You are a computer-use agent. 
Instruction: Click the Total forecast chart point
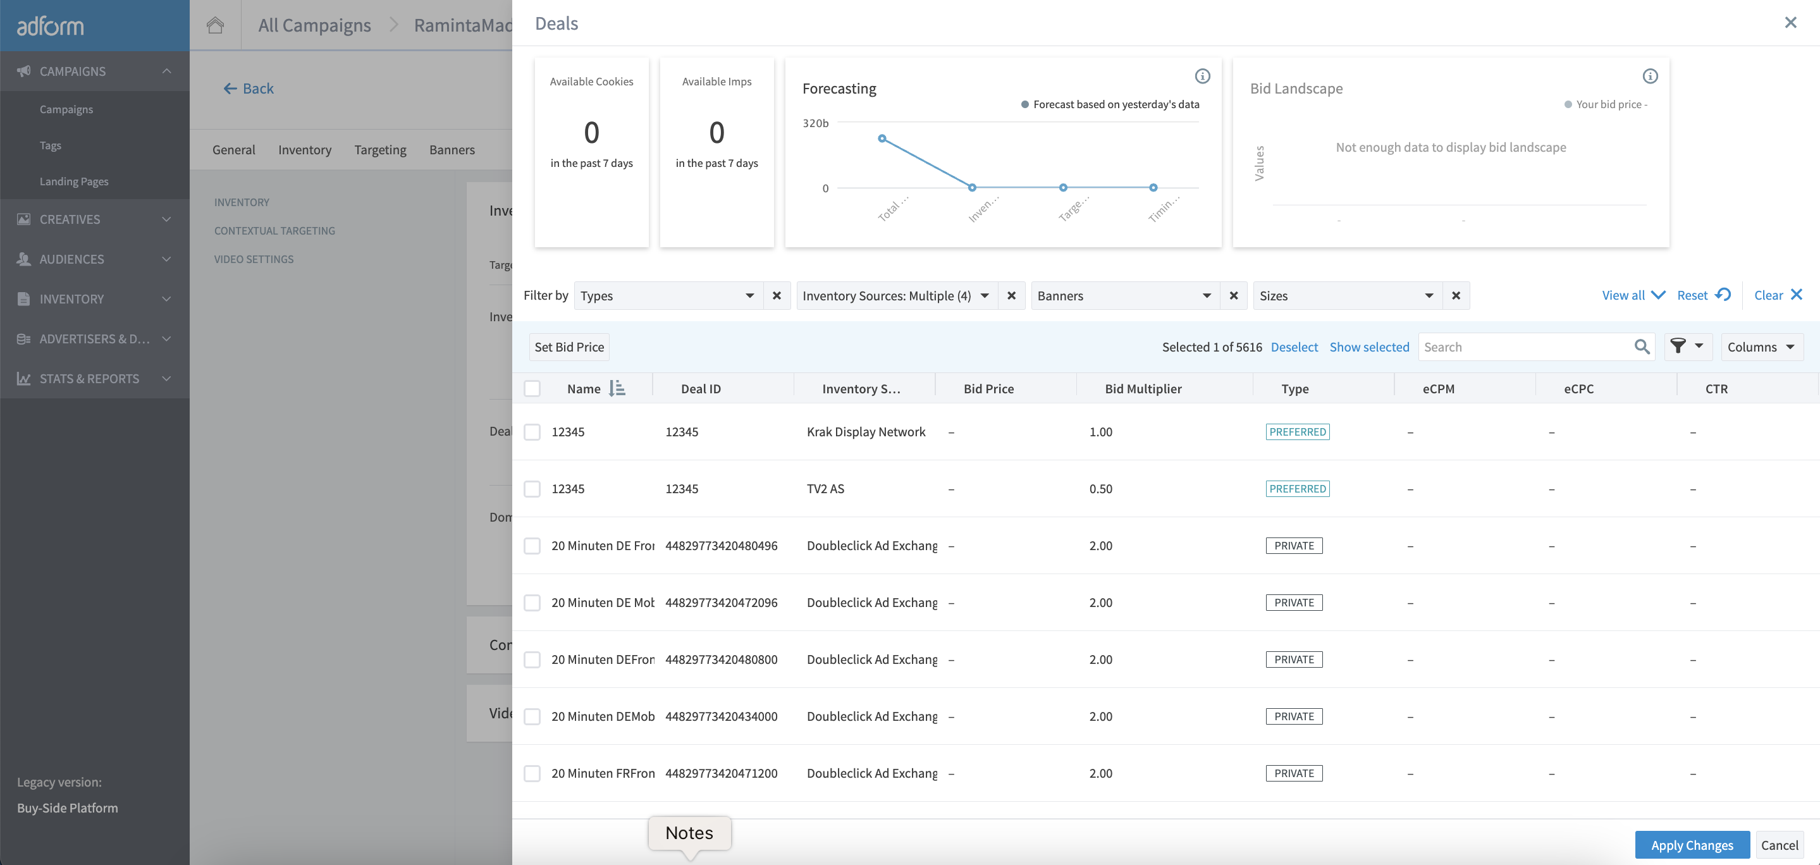(x=882, y=138)
